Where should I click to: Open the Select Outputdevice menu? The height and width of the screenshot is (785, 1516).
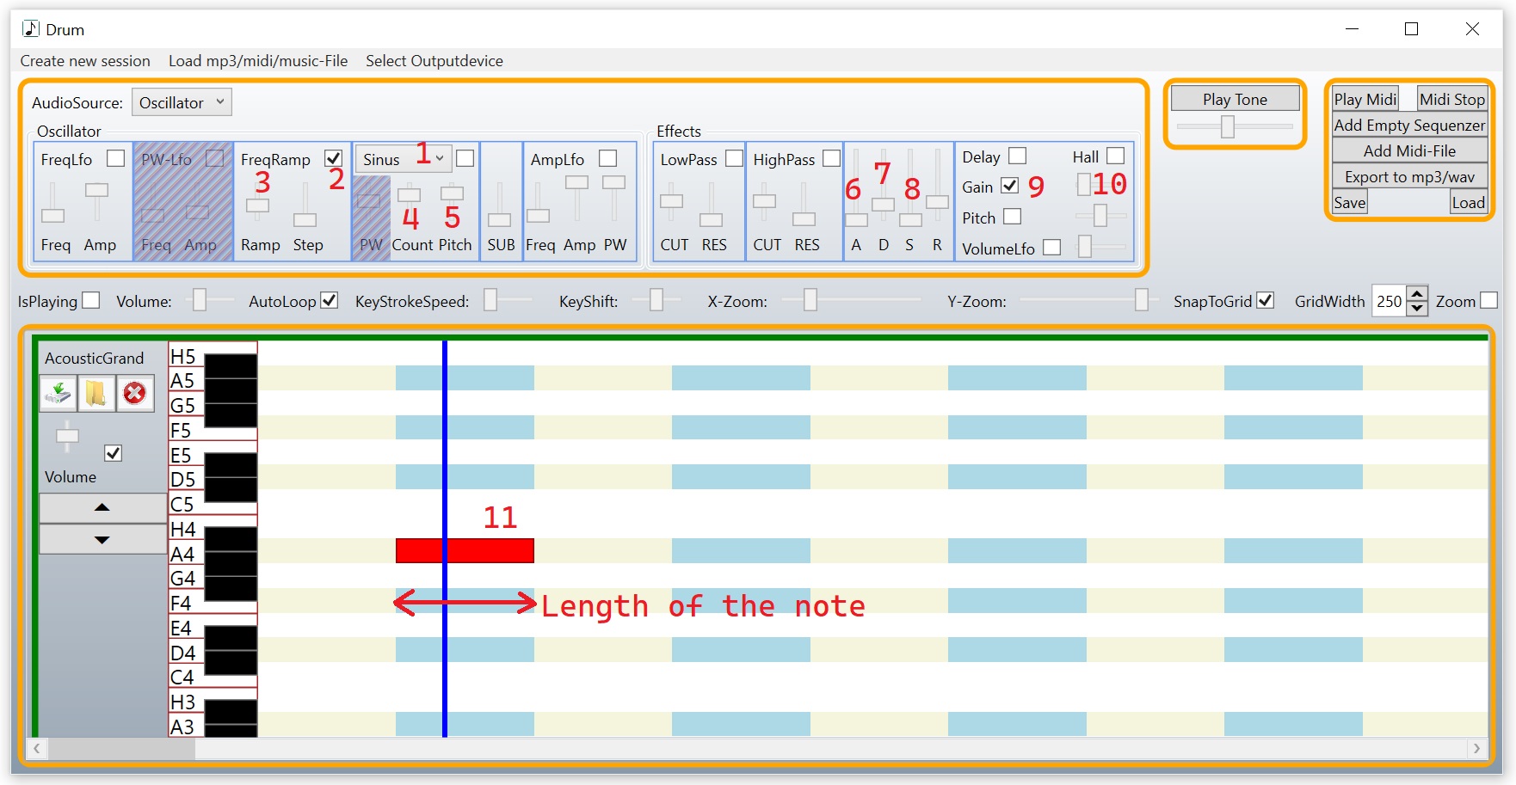(x=434, y=61)
